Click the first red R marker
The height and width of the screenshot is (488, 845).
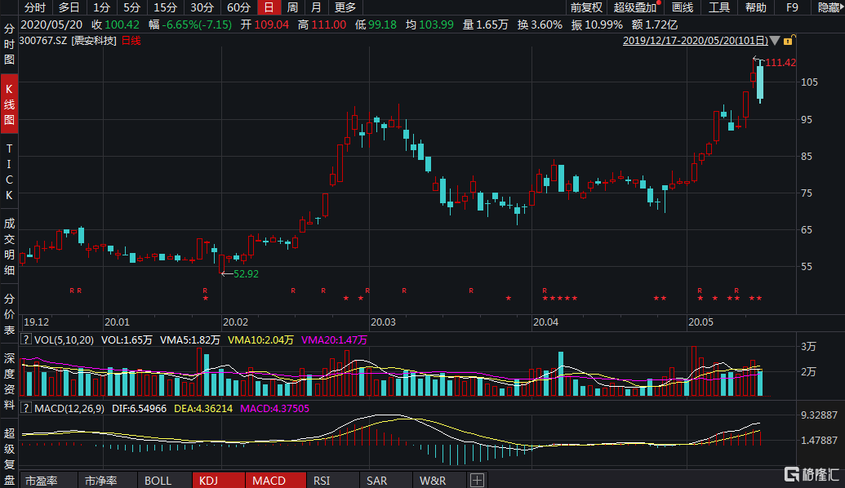72,291
